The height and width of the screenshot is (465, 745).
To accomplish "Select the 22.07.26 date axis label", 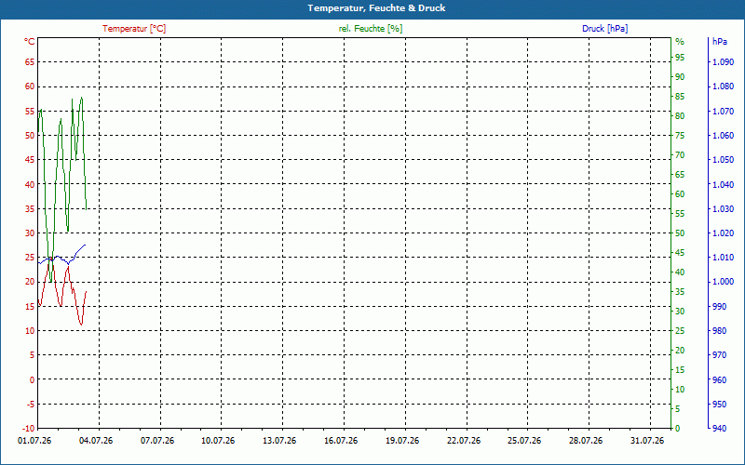I will tap(464, 441).
